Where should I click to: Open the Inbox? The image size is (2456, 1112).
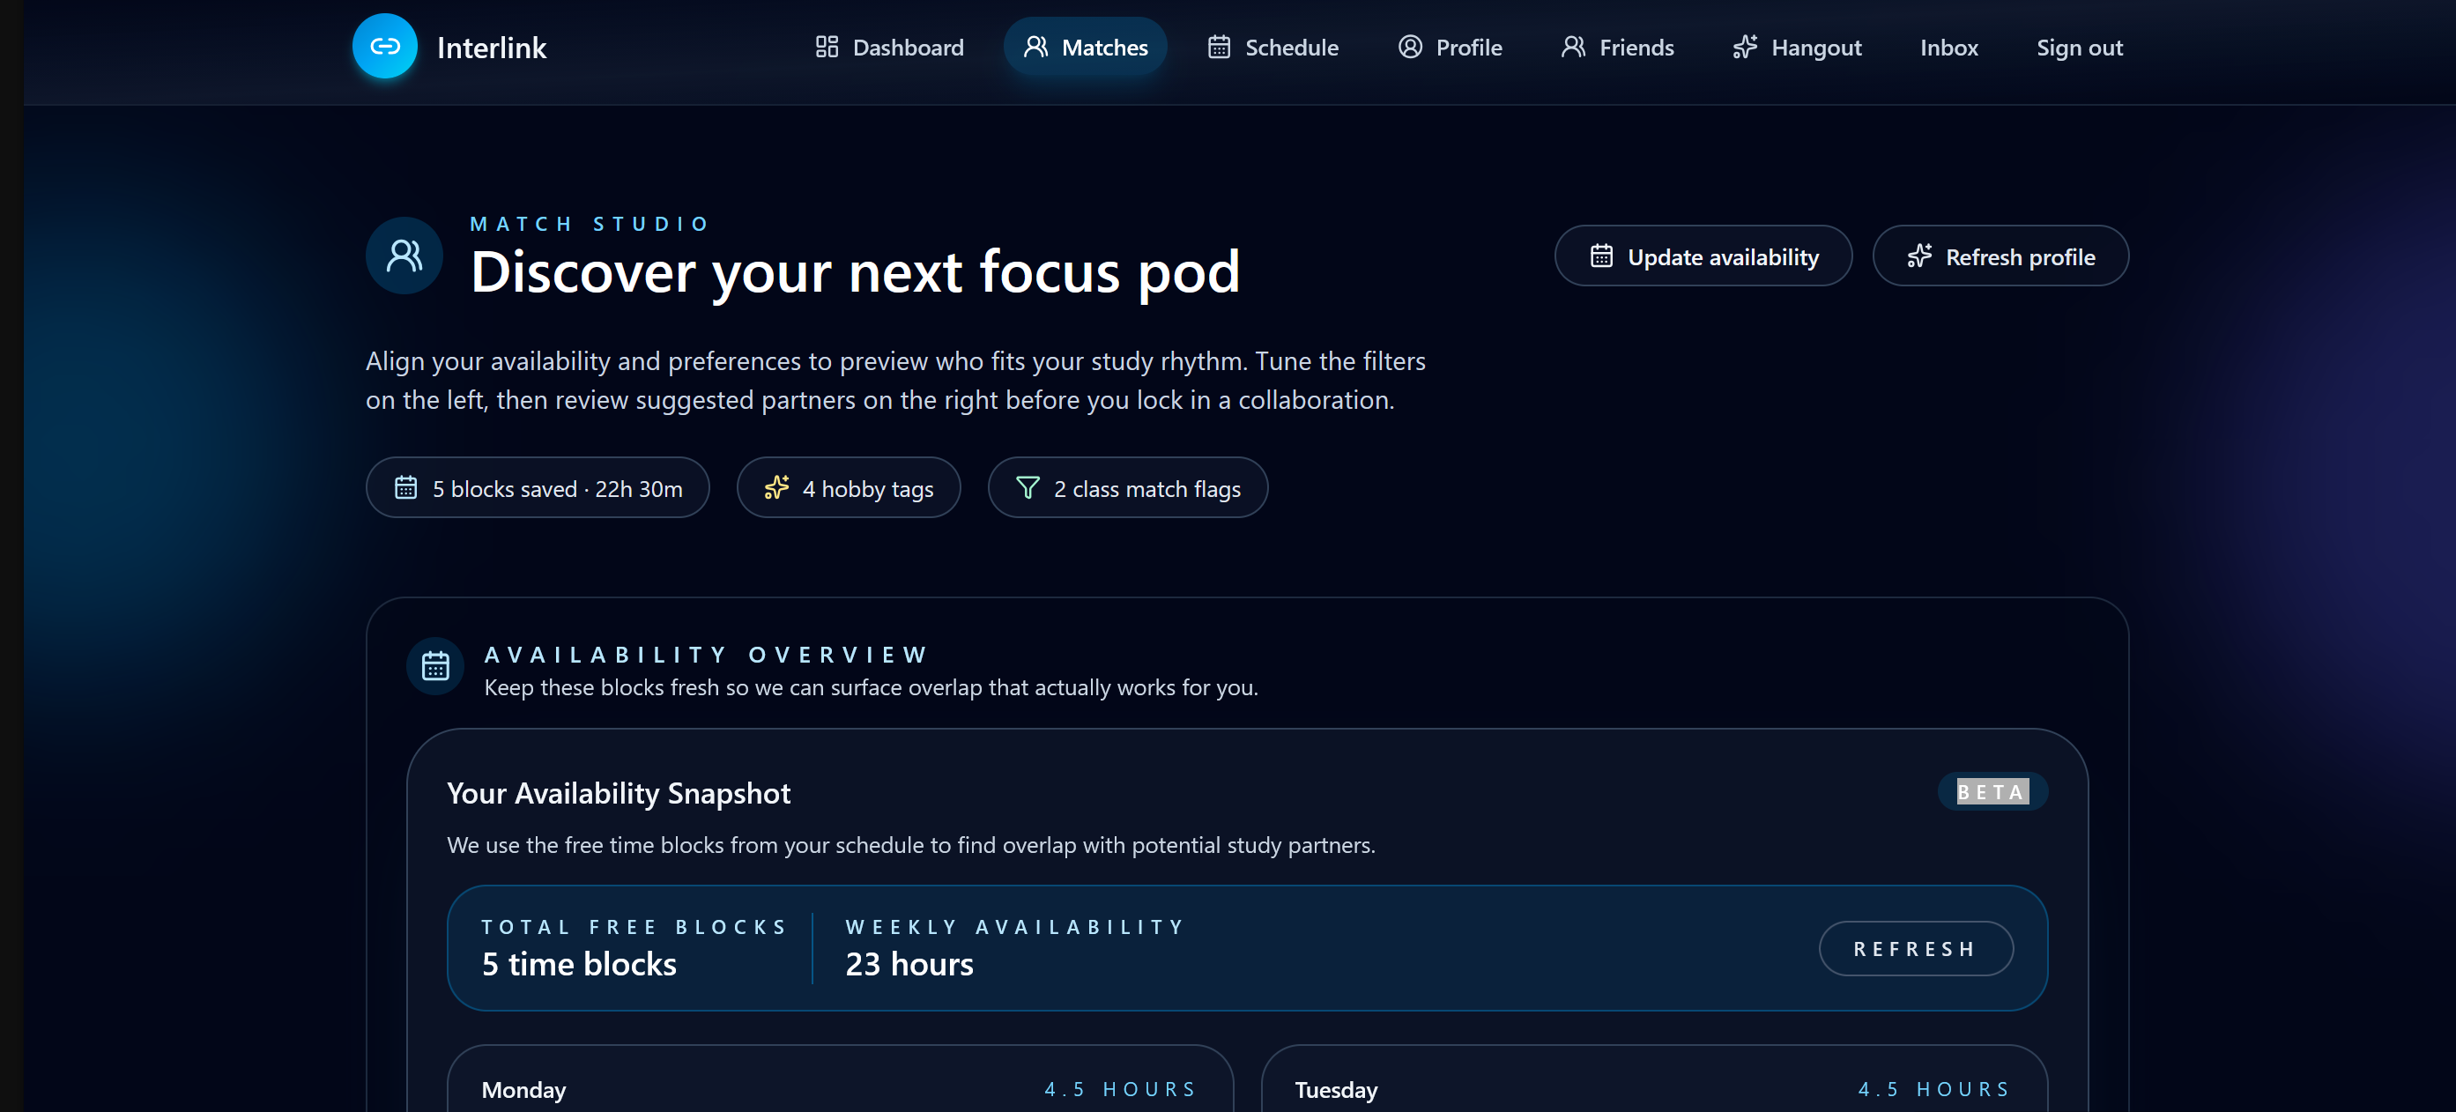pyautogui.click(x=1948, y=47)
